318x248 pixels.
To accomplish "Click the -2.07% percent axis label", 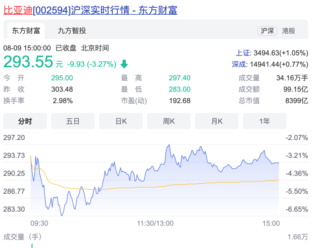I will click(297, 138).
